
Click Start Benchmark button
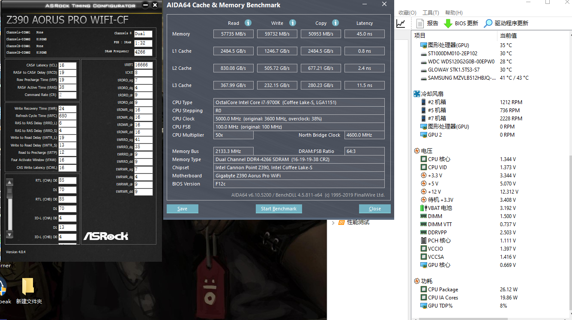(279, 209)
